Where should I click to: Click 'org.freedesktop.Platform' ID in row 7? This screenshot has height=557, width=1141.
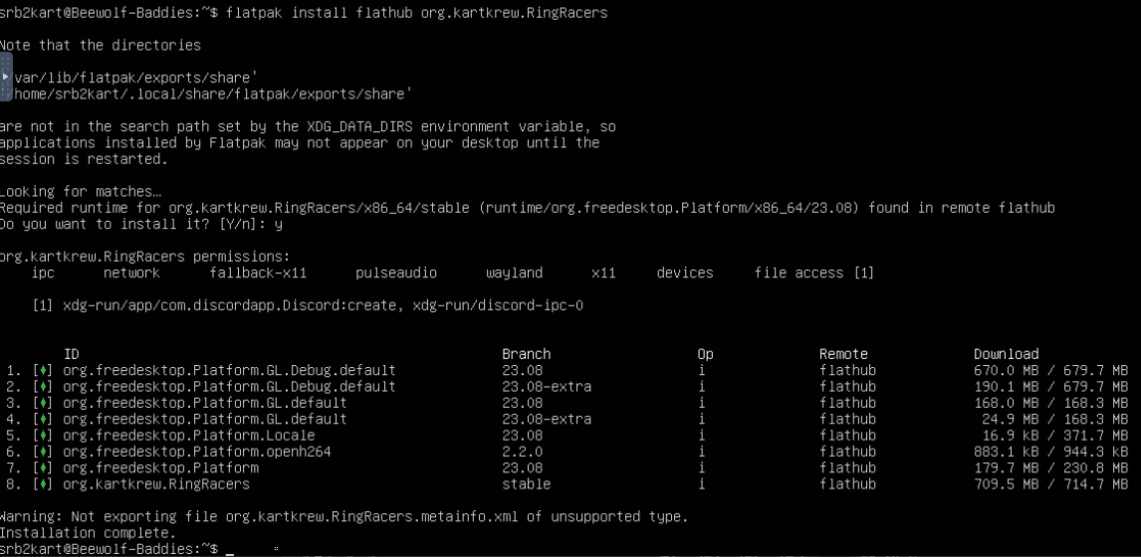[161, 467]
